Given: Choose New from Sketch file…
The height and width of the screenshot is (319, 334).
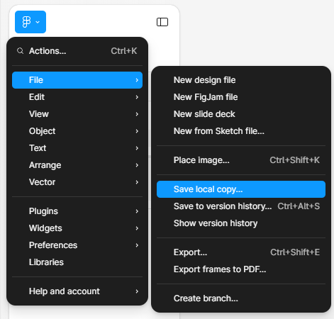Looking at the screenshot, I should click(241, 131).
